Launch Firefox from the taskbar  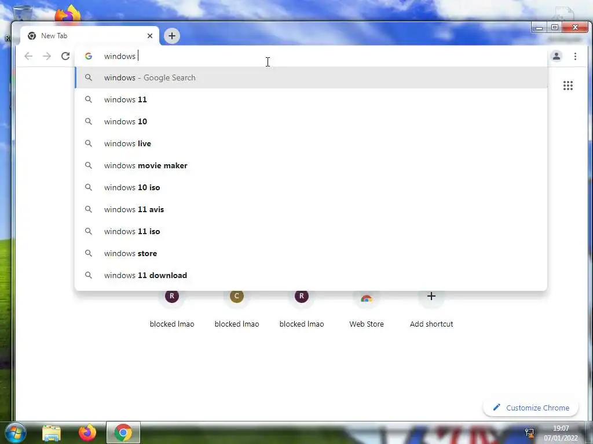[x=87, y=432]
